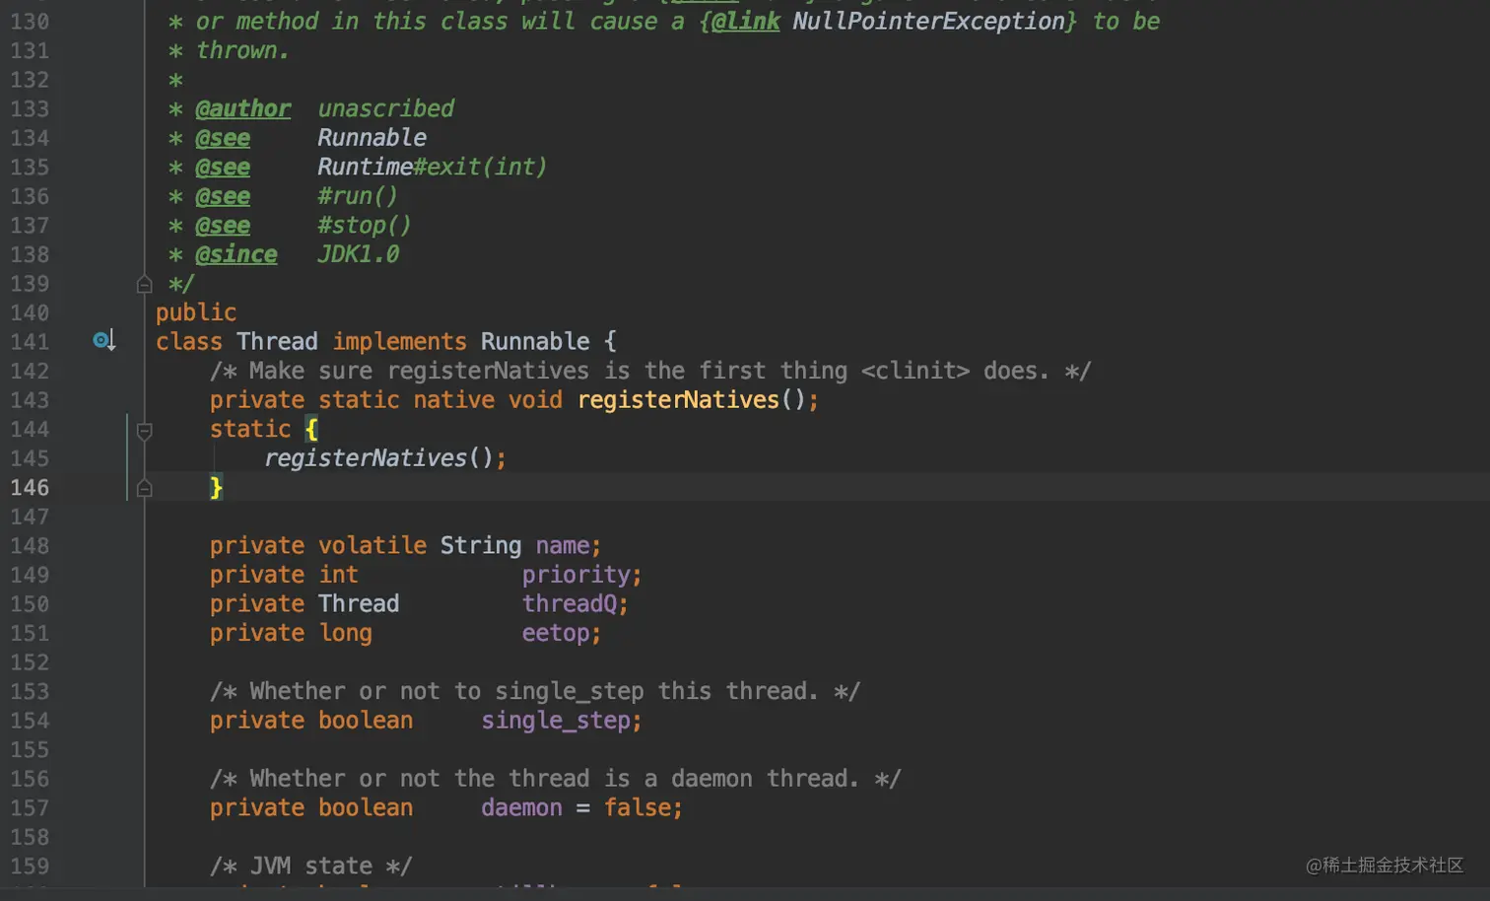
Task: Click the highlighted opening brace after static
Action: 311,429
